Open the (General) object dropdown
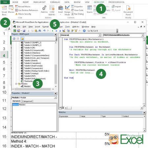The height and width of the screenshot is (148, 148). 81,35
